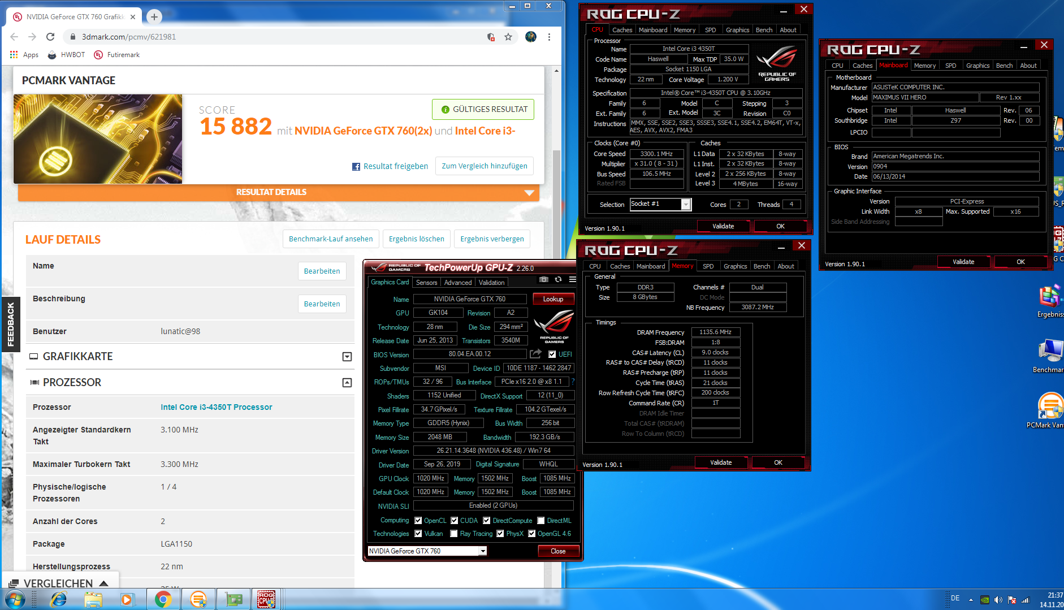
Task: Open Windows Explorer from the taskbar
Action: [93, 599]
